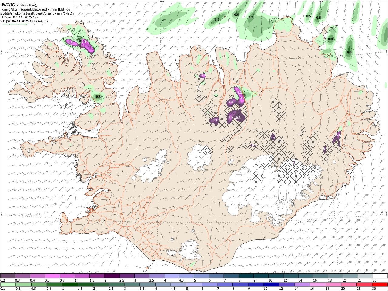This screenshot has height=291, width=388.
Task: Click the '0.8' precipitation value near the 15W meridian
Action: coord(319,18)
